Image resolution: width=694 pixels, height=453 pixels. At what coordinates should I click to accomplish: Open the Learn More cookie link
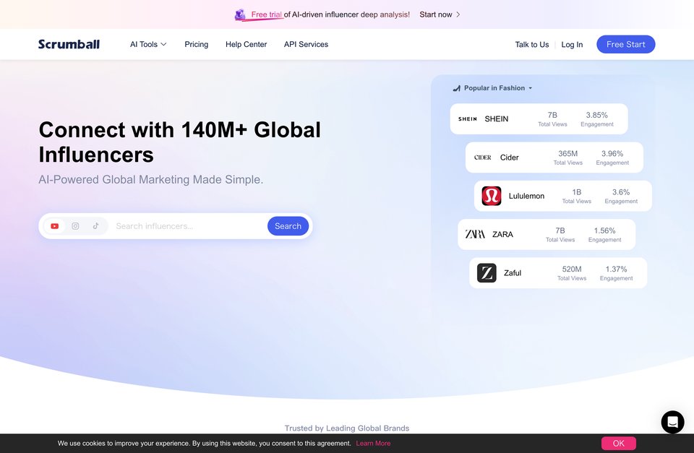click(x=373, y=444)
